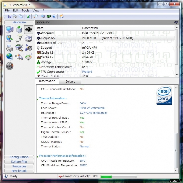Select the Cache L1 row

tap(105, 52)
